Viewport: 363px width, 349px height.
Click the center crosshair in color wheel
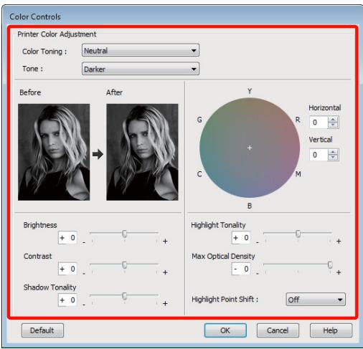[x=250, y=148]
